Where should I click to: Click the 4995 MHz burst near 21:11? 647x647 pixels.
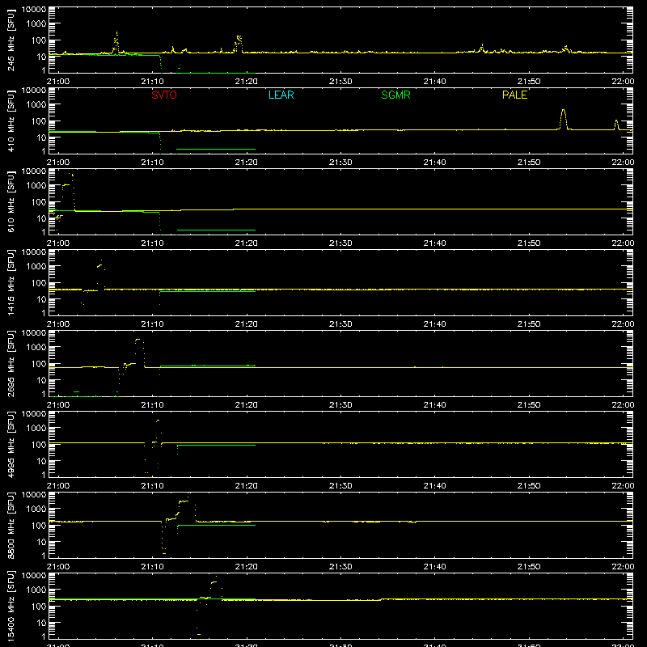point(157,432)
